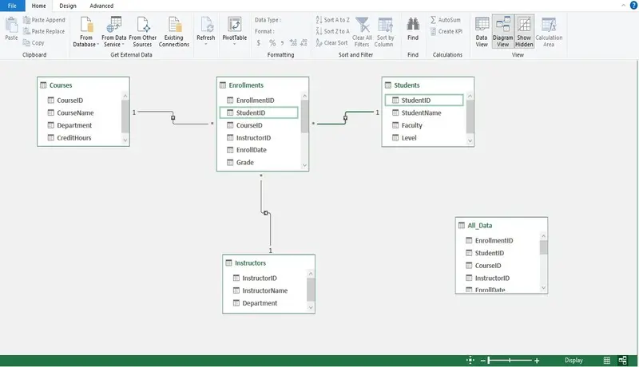Screen dimensions: 639x367
Task: Select StudentID field in Enrollments table
Action: (259, 112)
